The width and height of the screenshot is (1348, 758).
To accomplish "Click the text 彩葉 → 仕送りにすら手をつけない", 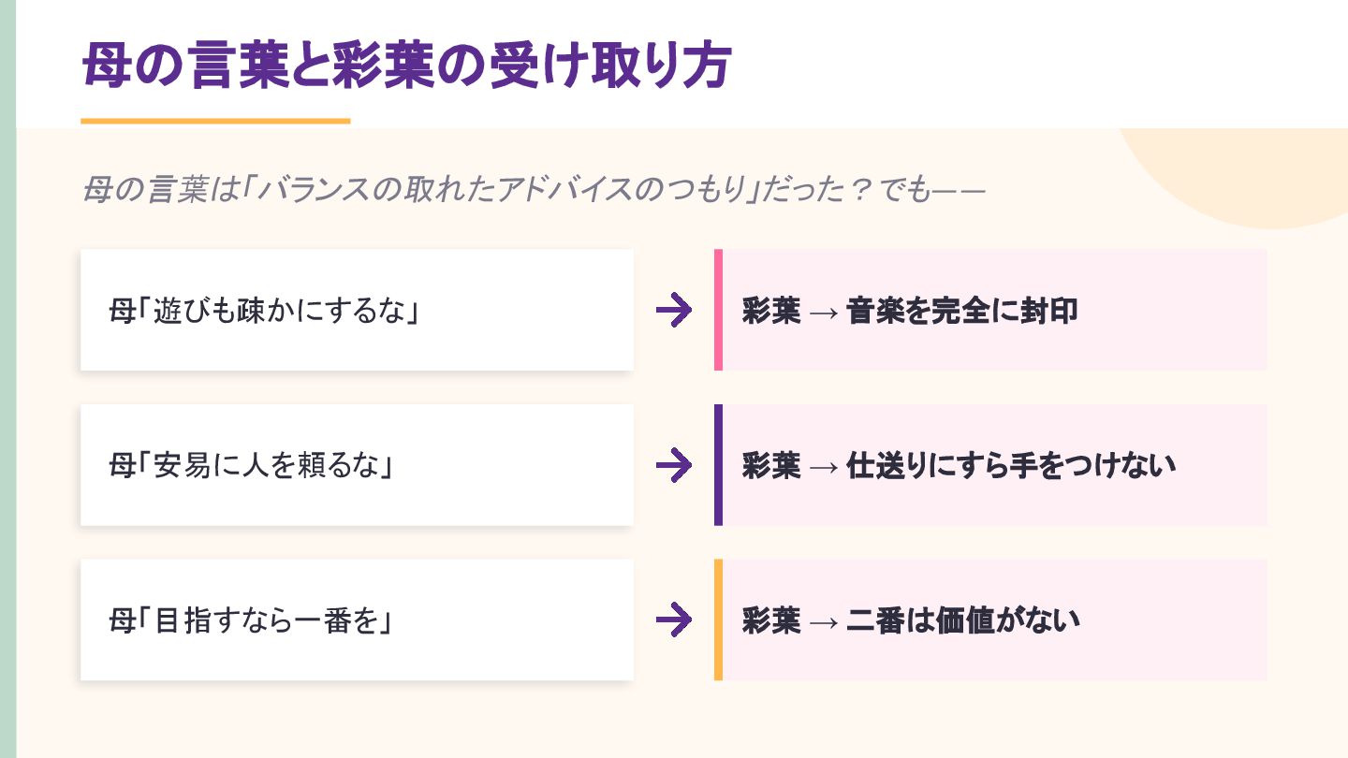I will [x=959, y=465].
